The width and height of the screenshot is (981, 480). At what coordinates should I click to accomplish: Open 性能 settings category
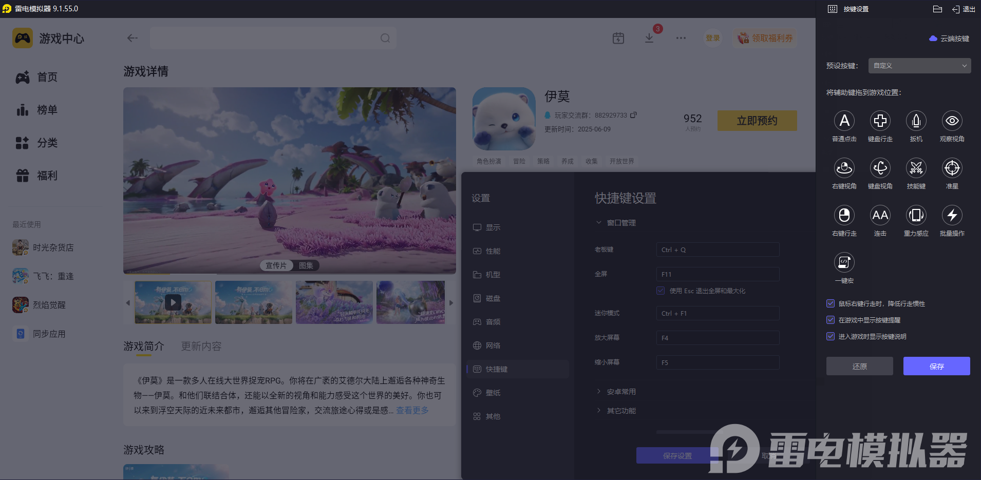click(518, 251)
